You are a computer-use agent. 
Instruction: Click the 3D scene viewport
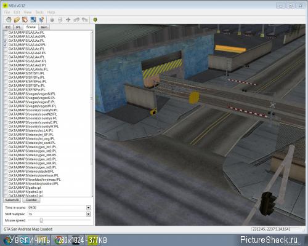coord(200,125)
